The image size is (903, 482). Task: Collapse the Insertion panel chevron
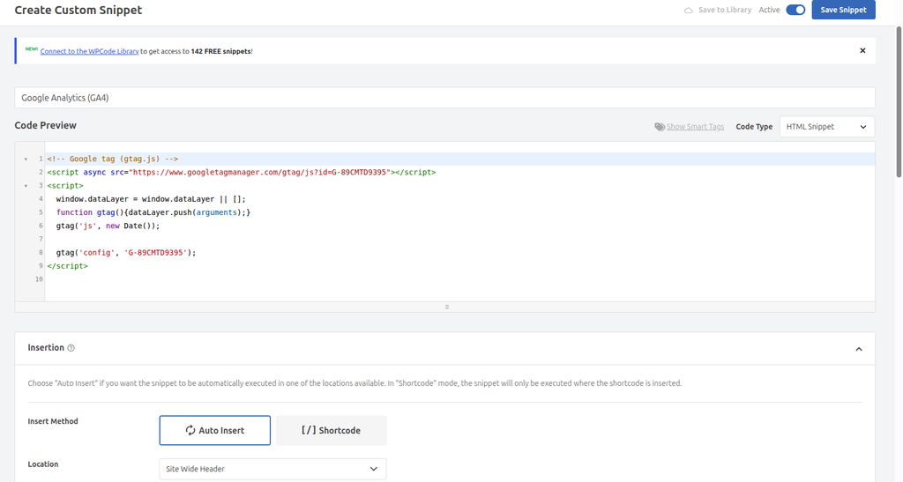pos(859,349)
